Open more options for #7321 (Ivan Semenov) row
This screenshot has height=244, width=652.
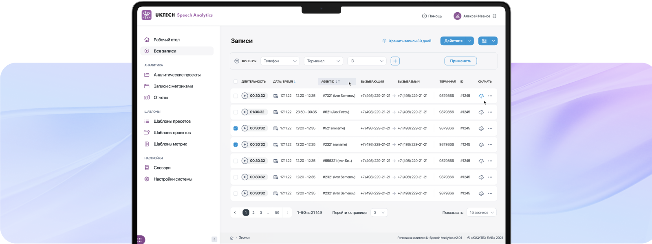490,96
